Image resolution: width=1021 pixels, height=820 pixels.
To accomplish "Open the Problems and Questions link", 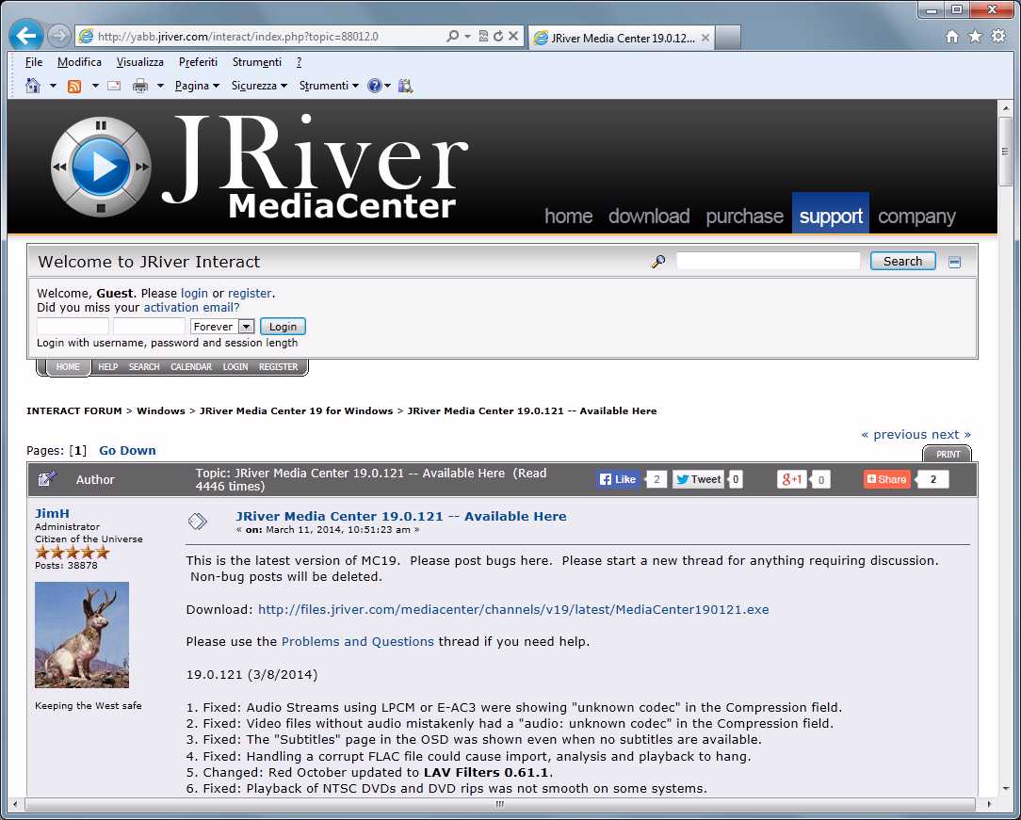I will point(358,642).
